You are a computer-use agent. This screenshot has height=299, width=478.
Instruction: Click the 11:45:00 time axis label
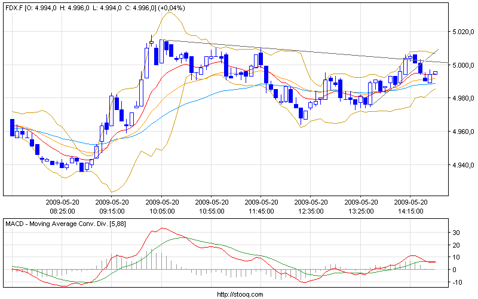tap(261, 211)
